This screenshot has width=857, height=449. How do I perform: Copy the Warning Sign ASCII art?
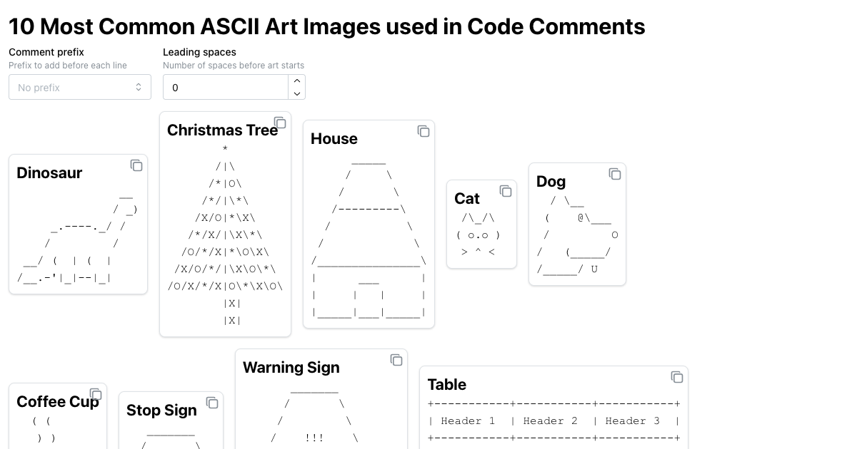pyautogui.click(x=396, y=360)
